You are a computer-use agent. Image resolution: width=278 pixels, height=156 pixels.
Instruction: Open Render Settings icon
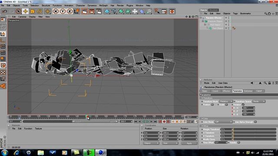[99, 12]
